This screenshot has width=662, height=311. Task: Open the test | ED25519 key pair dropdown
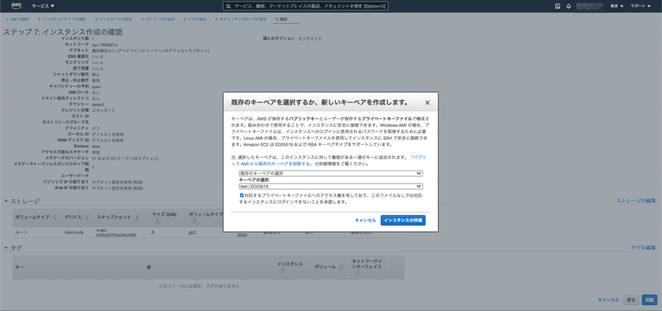click(x=331, y=186)
